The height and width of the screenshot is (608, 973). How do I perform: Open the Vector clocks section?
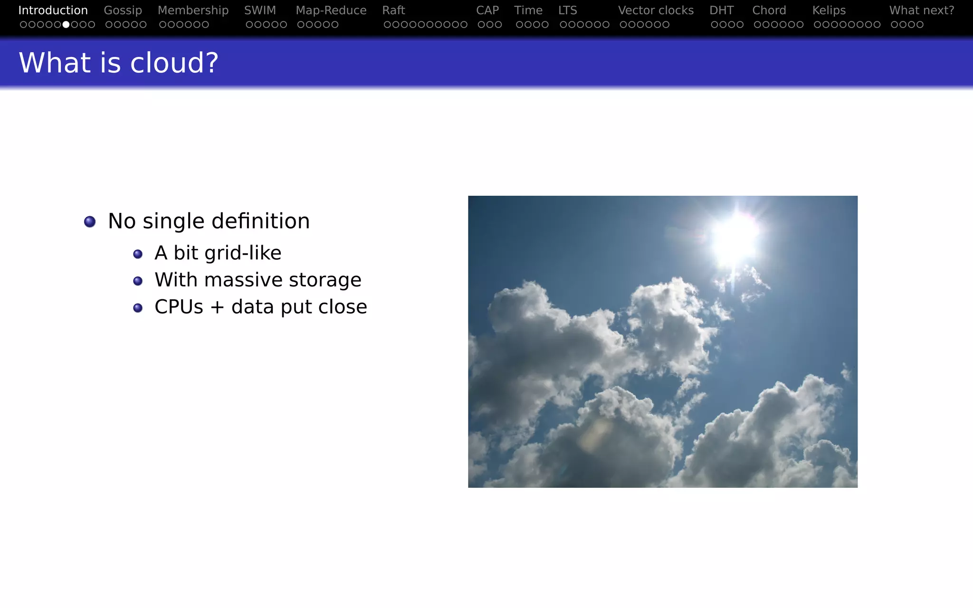click(x=656, y=10)
